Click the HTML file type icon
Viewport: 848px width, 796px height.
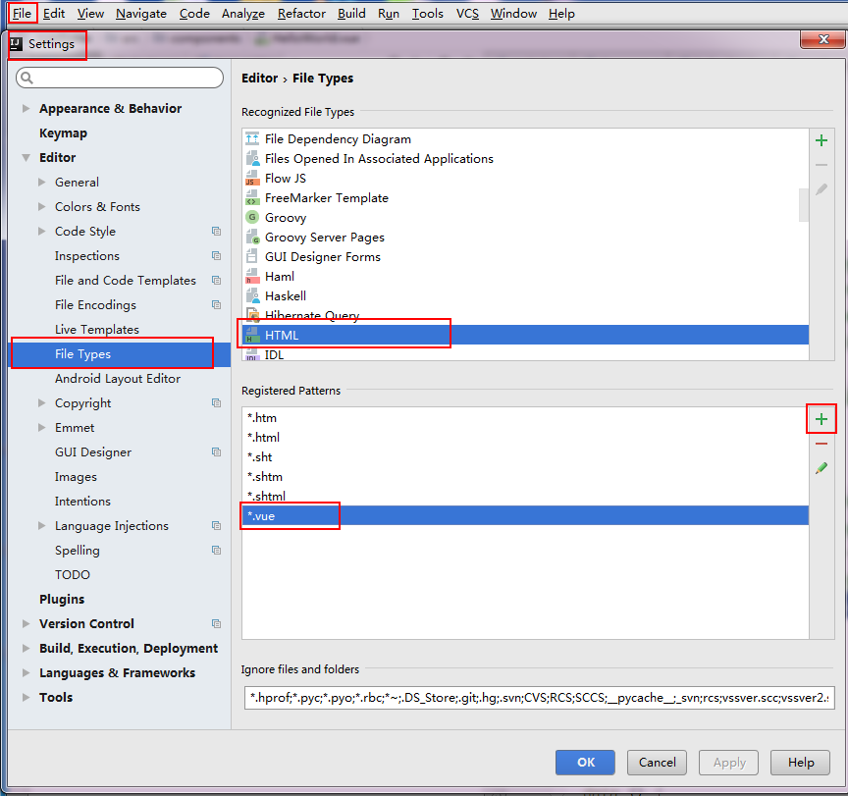(x=252, y=336)
